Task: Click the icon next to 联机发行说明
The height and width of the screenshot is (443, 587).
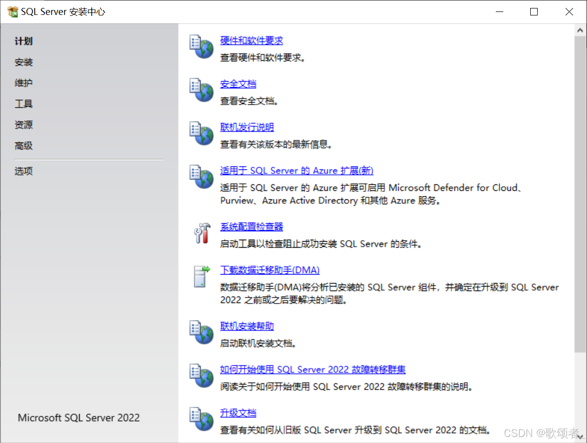Action: pos(201,134)
